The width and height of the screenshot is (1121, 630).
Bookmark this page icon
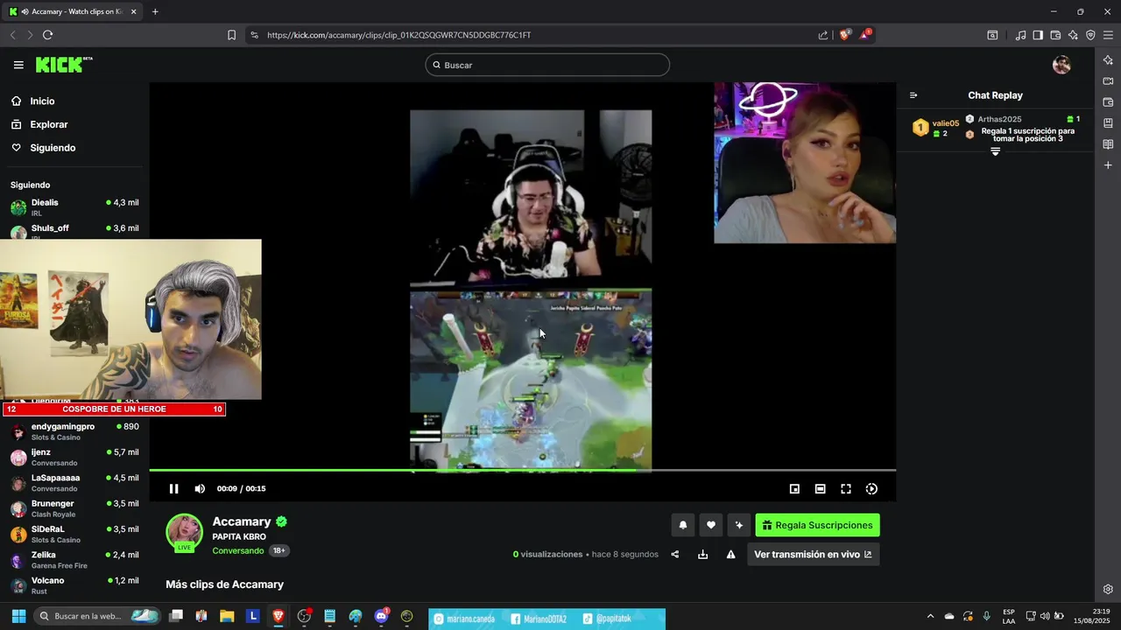coord(231,35)
